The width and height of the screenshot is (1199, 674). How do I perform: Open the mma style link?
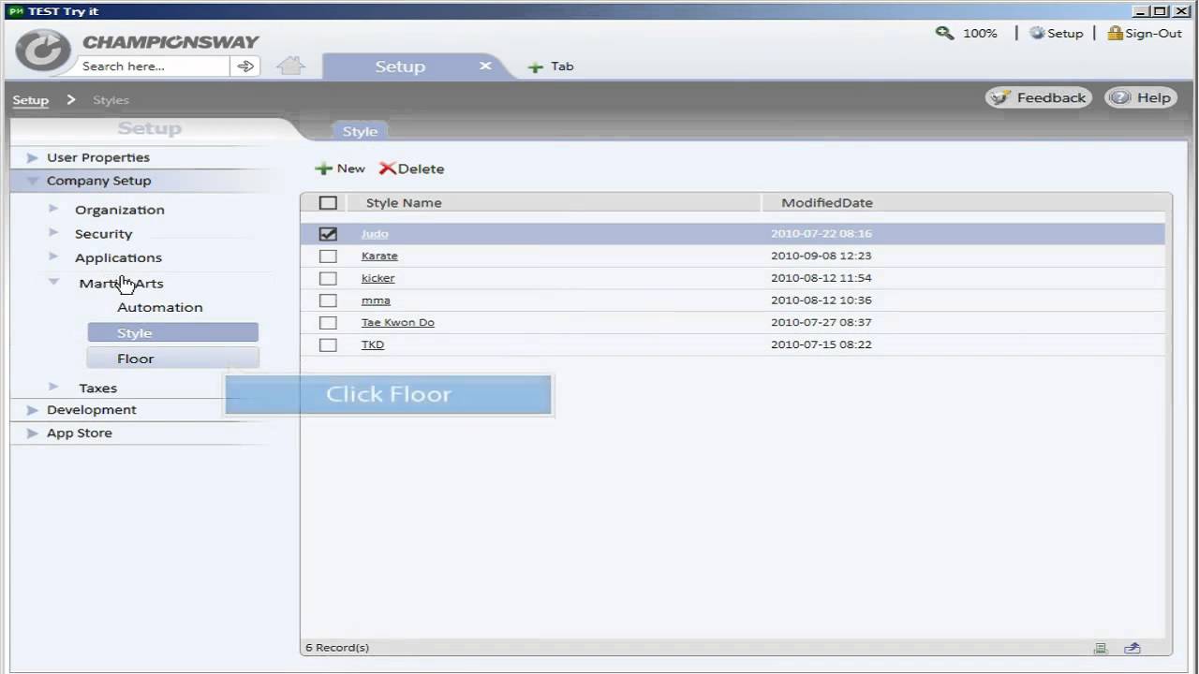(376, 300)
